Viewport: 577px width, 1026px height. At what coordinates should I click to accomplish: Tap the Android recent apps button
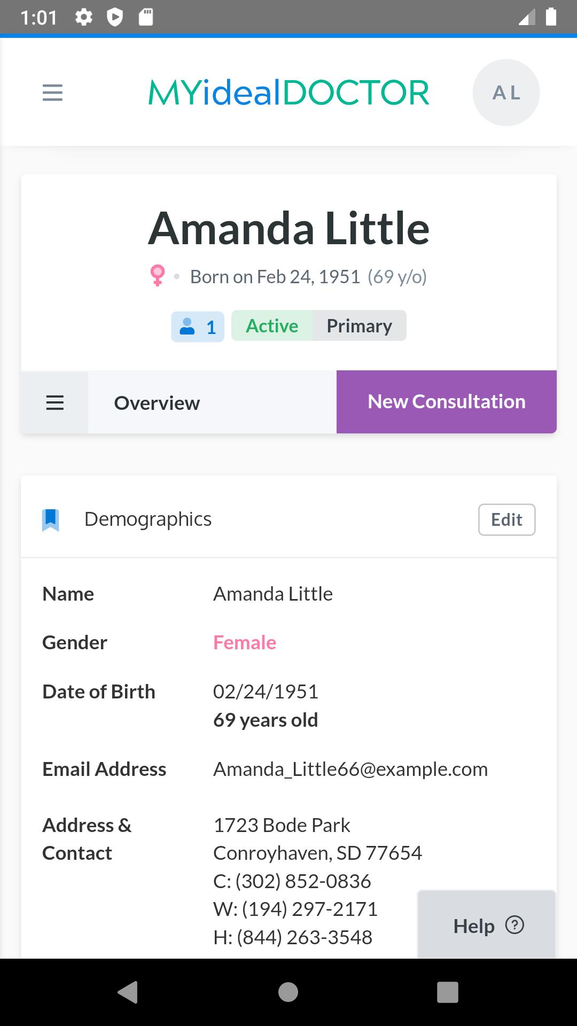(448, 992)
